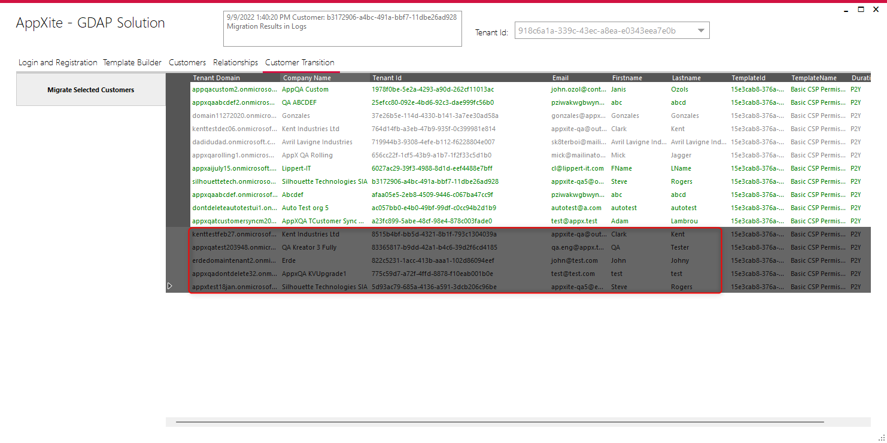This screenshot has height=443, width=887.
Task: Click the TemplateId column header
Action: tap(759, 78)
